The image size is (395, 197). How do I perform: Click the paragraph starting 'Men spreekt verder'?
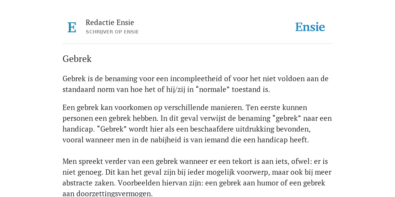[x=197, y=177]
